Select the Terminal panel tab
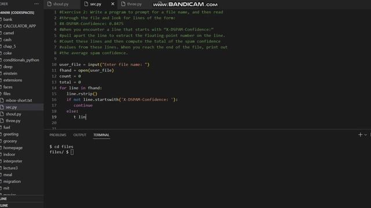 101,135
